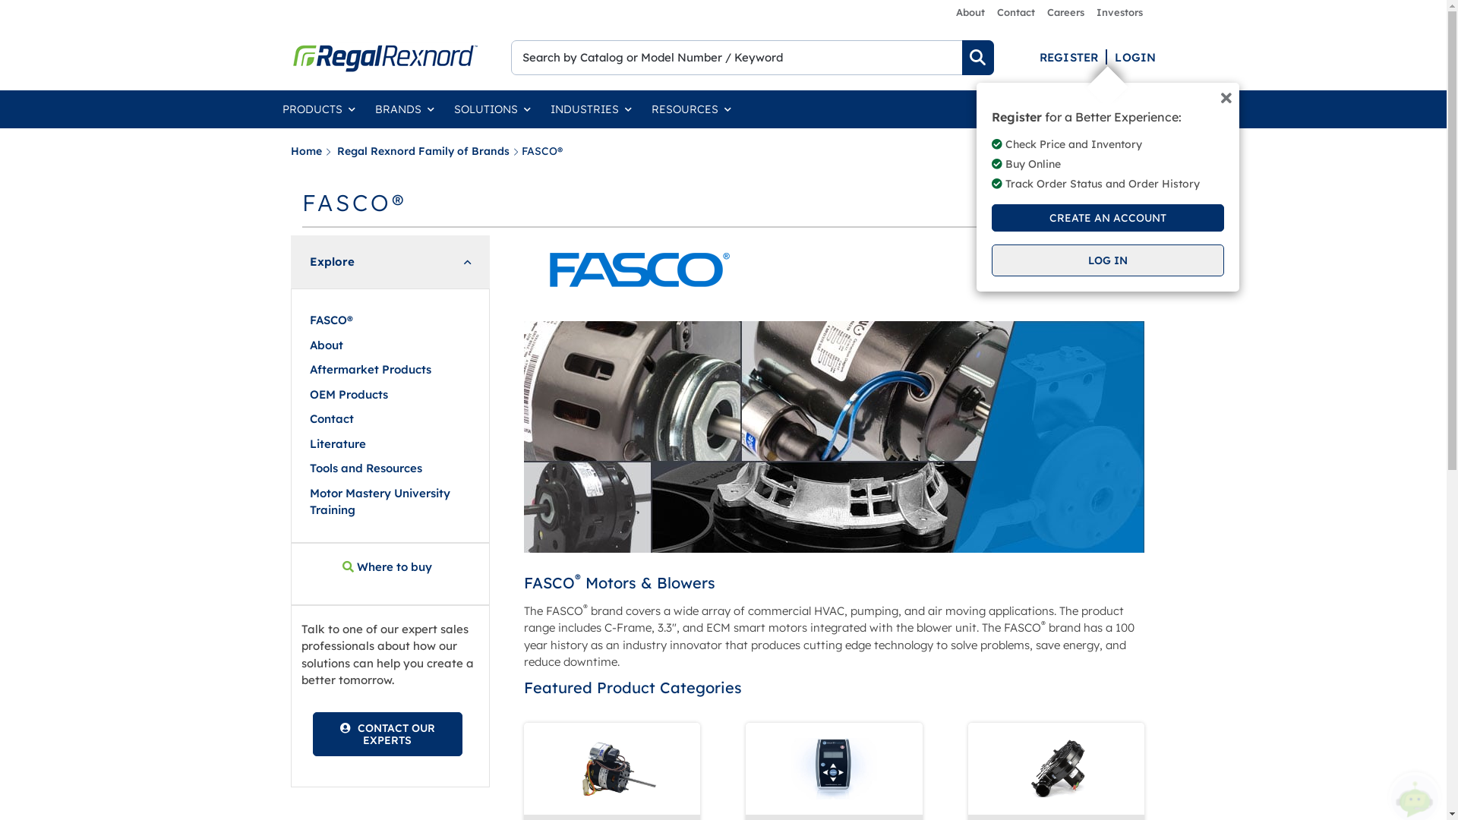Open the control device category thumbnail
This screenshot has height=820, width=1458.
tap(834, 768)
